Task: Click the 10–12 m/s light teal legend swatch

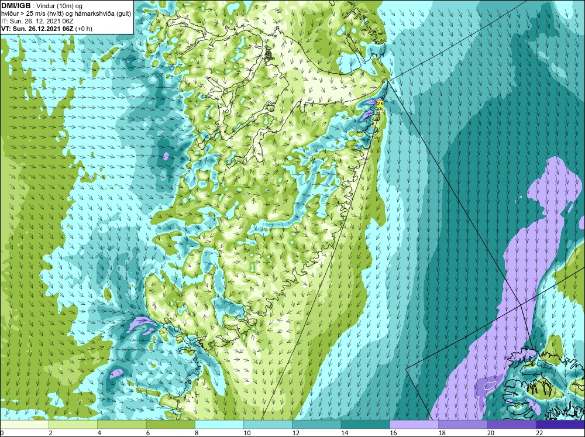Action: click(268, 424)
